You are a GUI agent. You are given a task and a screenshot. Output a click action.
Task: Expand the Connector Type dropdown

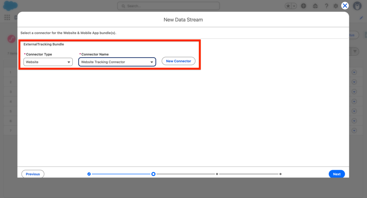click(x=48, y=62)
